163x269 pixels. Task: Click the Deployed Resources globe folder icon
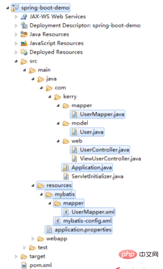click(24, 52)
